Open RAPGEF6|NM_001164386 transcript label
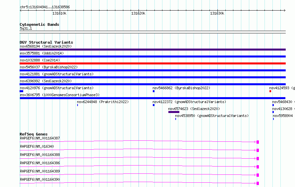This screenshot has width=295, height=187. 40,163
